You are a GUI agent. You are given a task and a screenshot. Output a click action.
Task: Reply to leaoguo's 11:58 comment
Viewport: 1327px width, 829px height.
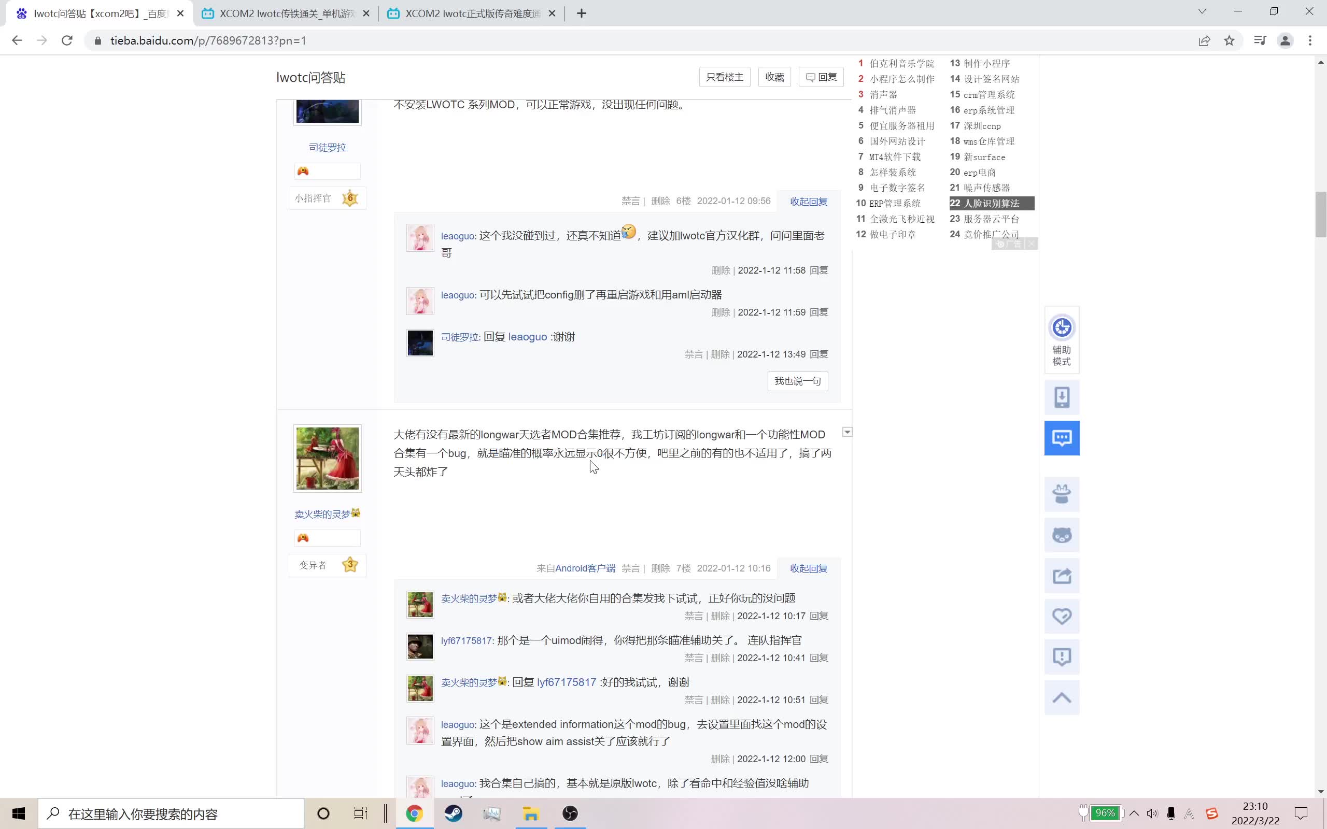click(818, 270)
